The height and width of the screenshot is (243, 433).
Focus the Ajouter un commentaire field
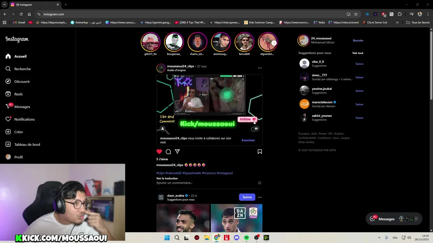click(x=206, y=183)
